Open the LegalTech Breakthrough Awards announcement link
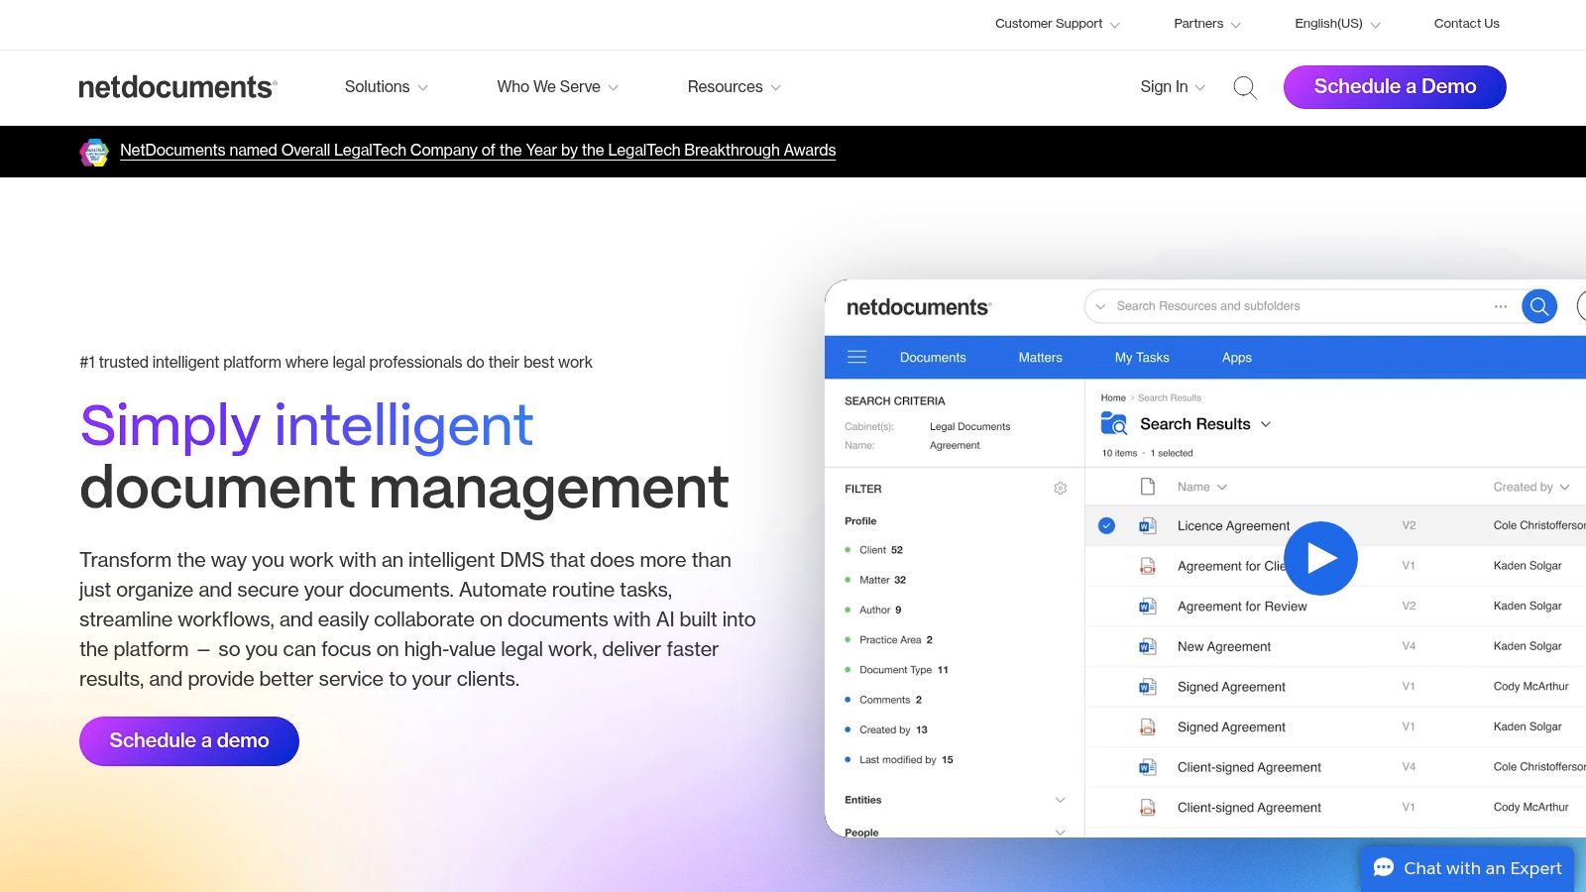The image size is (1586, 892). (x=479, y=151)
